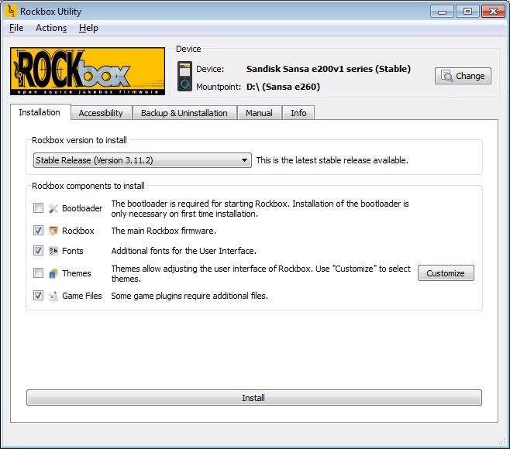The image size is (510, 449).
Task: Switch to Backup & Uninstallation tab
Action: coord(184,113)
